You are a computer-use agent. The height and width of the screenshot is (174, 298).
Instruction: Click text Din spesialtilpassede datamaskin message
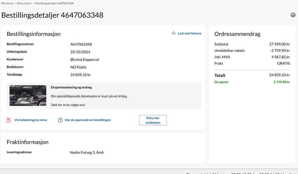pos(89,96)
